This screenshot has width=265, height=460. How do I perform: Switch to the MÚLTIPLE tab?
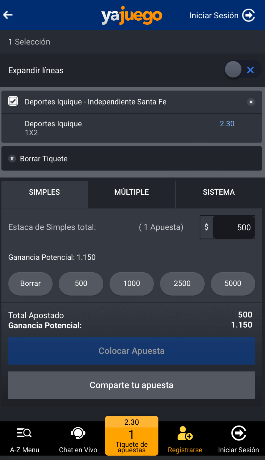tap(132, 192)
